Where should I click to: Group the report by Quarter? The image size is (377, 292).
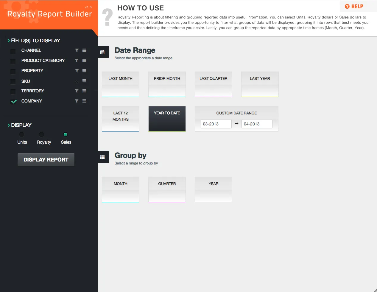click(167, 190)
